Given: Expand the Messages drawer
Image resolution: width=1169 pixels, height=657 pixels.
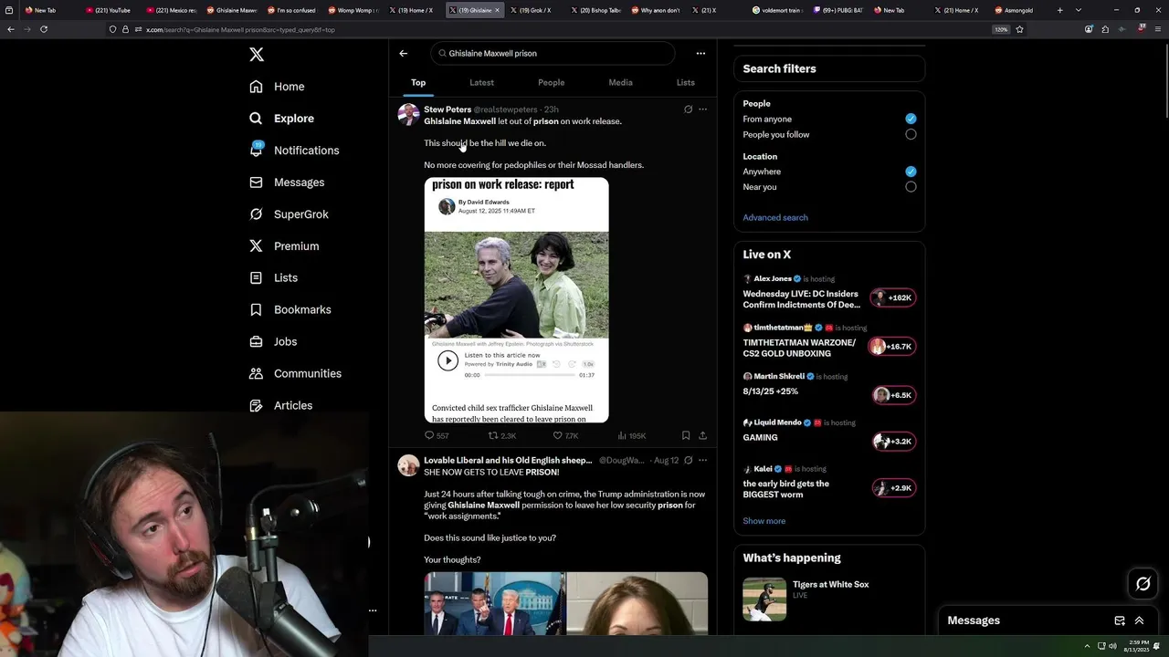Looking at the screenshot, I should (1139, 620).
